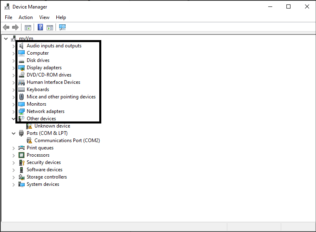
Task: Open the View menu
Action: click(44, 17)
